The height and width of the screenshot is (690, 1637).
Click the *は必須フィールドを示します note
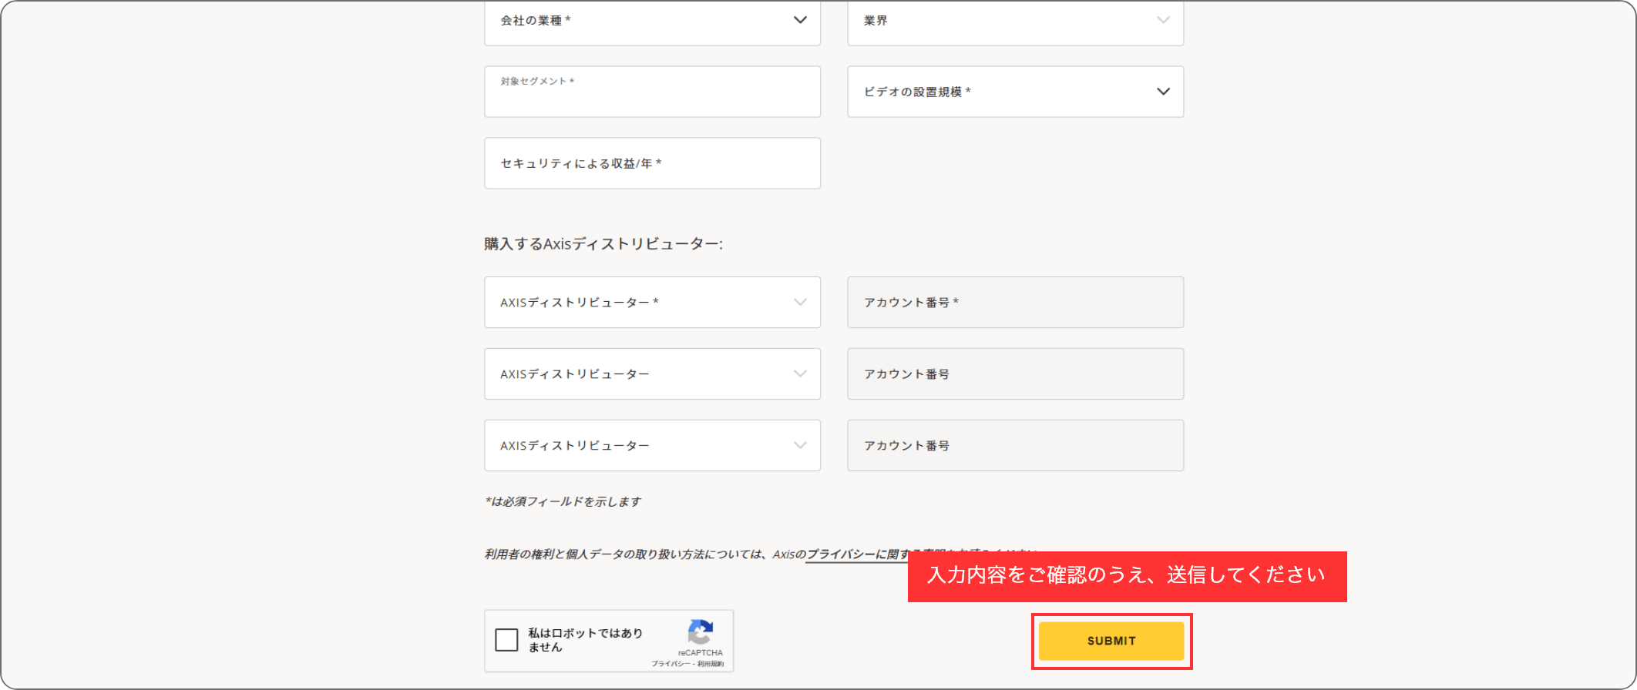pyautogui.click(x=563, y=501)
